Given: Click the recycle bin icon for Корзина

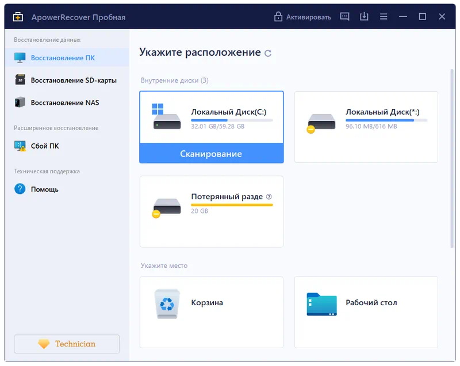Looking at the screenshot, I should (167, 303).
